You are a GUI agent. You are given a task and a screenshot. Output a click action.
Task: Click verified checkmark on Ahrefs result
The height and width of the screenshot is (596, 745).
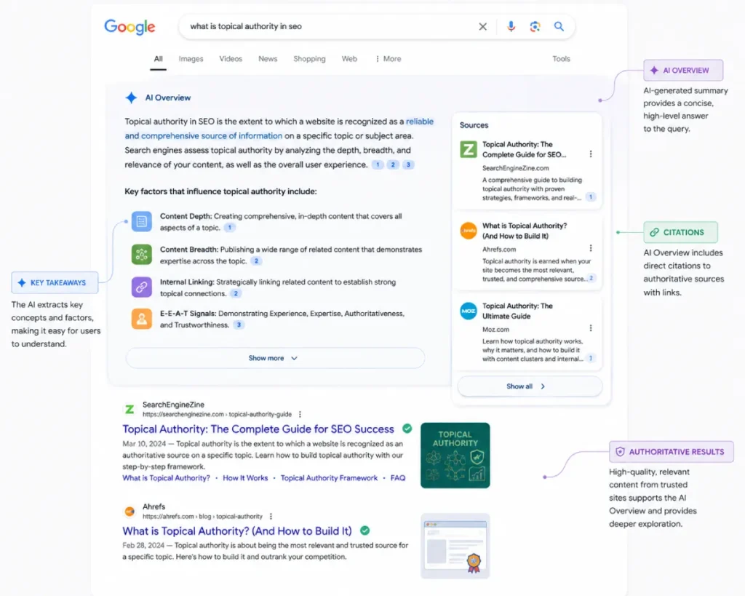365,531
